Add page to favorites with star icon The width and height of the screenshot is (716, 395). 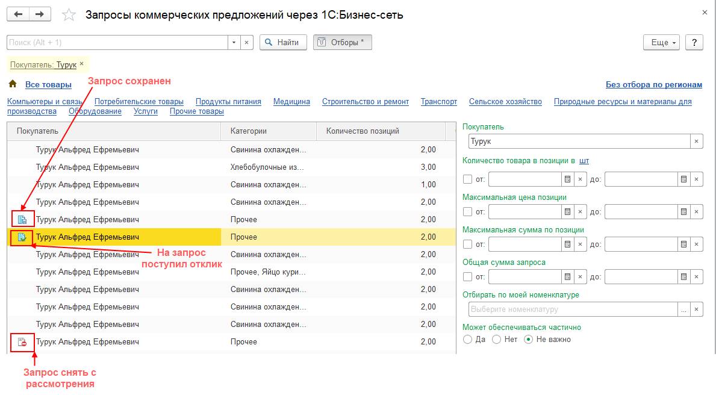[69, 15]
